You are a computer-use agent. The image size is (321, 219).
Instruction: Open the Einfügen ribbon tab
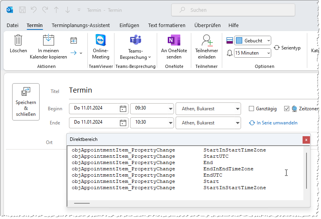(129, 26)
